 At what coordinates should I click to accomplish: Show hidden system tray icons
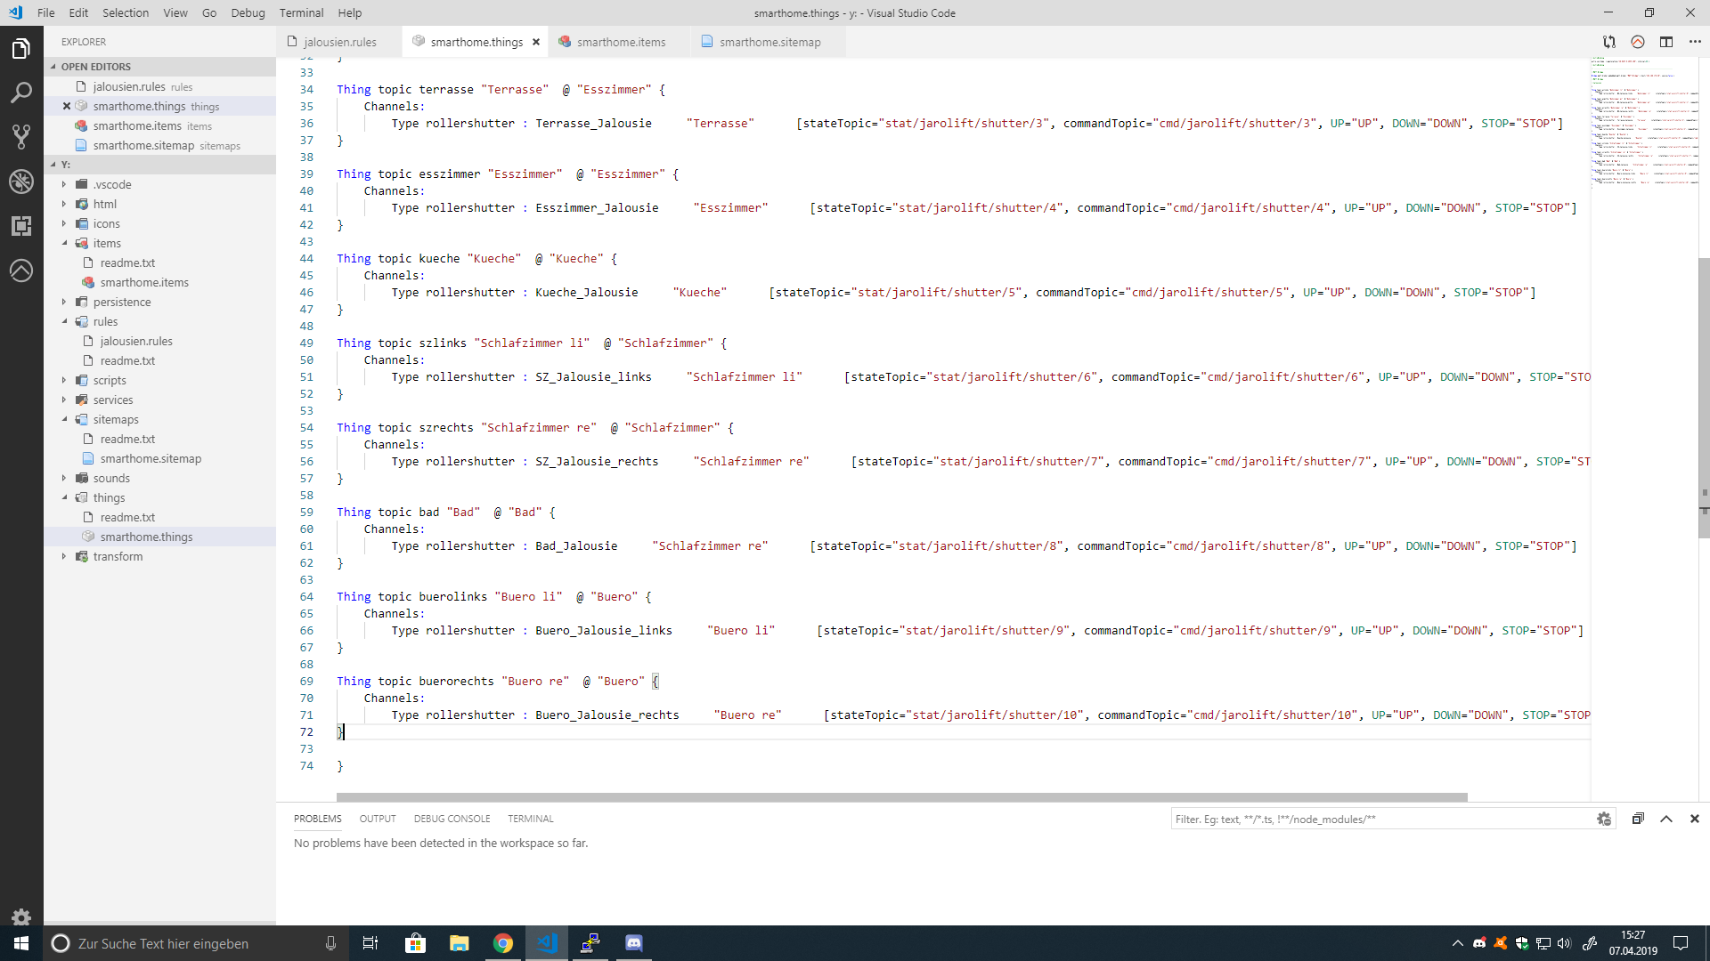point(1457,943)
